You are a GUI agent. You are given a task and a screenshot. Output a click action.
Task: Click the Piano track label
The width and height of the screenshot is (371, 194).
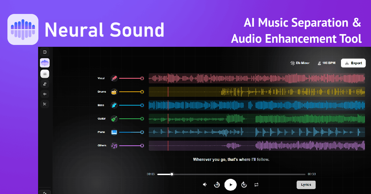(101, 132)
